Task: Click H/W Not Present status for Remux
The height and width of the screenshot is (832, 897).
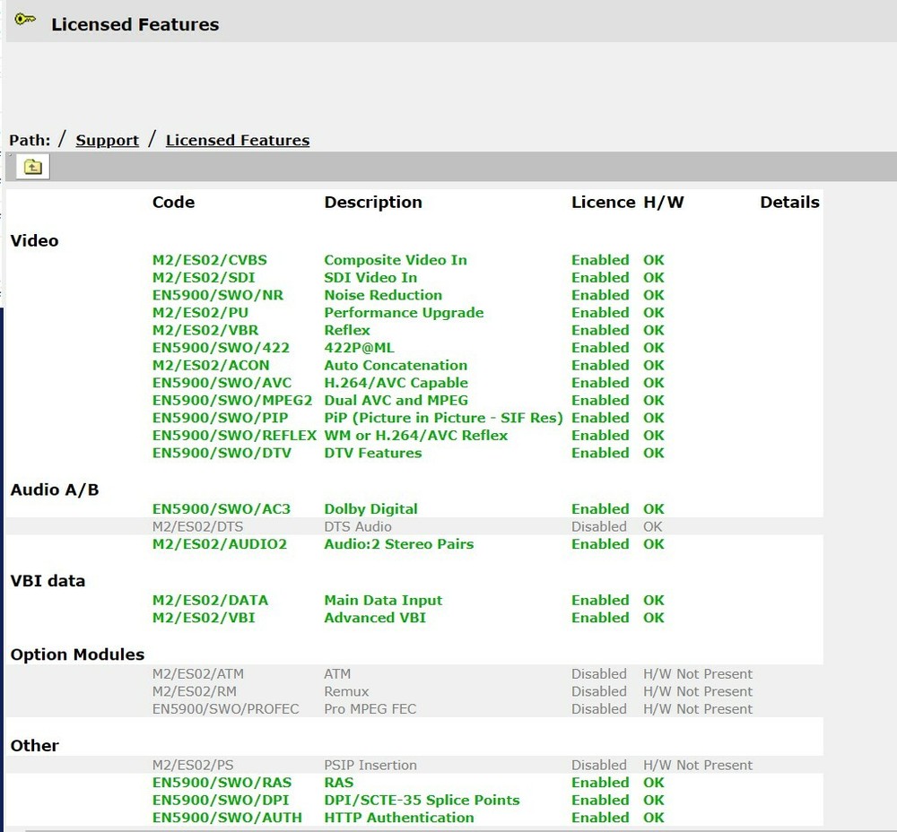Action: (x=698, y=692)
